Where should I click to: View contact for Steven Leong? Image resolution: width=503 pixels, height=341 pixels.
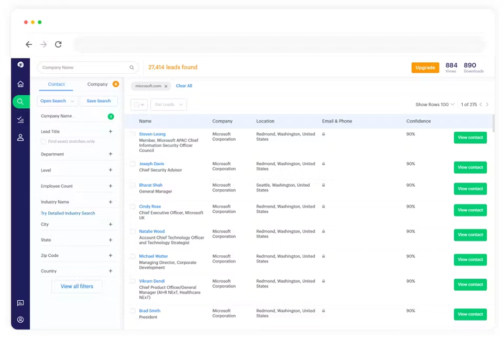[x=470, y=138]
